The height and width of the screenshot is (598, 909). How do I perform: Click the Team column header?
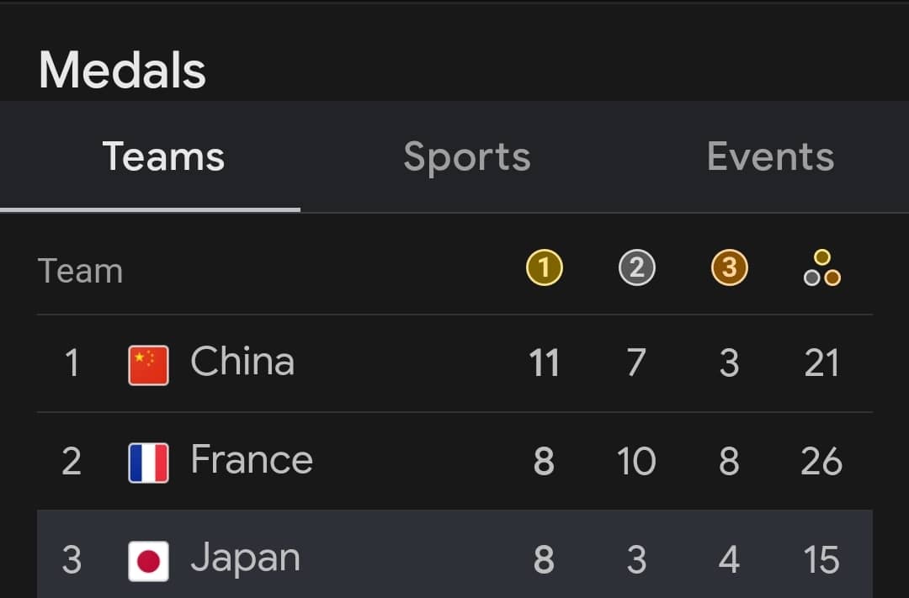click(x=80, y=271)
